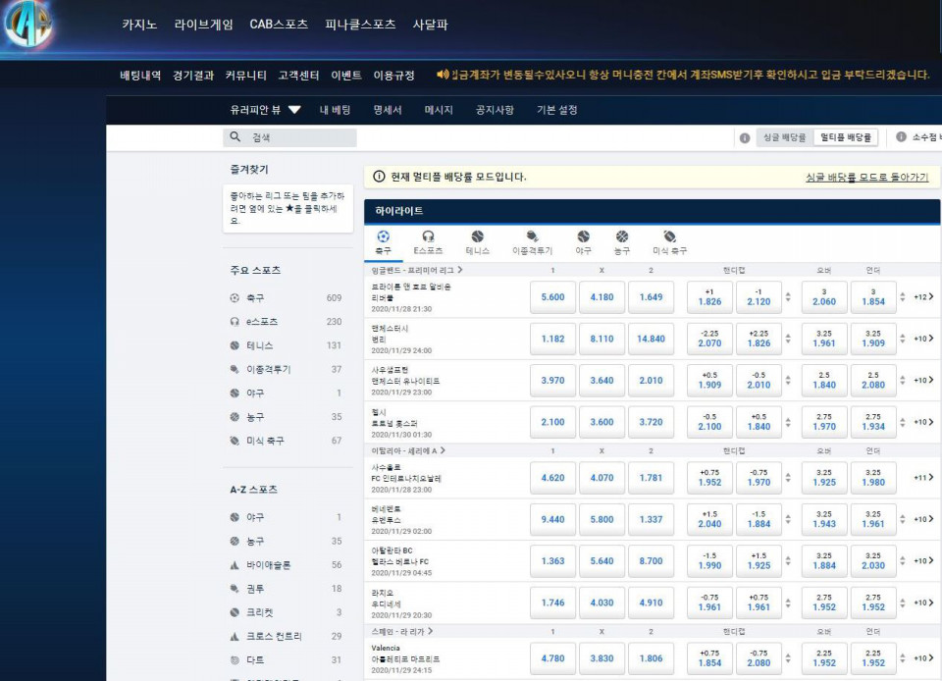Open +11 more markets for 사수올로 match
This screenshot has height=681, width=942.
[x=924, y=478]
